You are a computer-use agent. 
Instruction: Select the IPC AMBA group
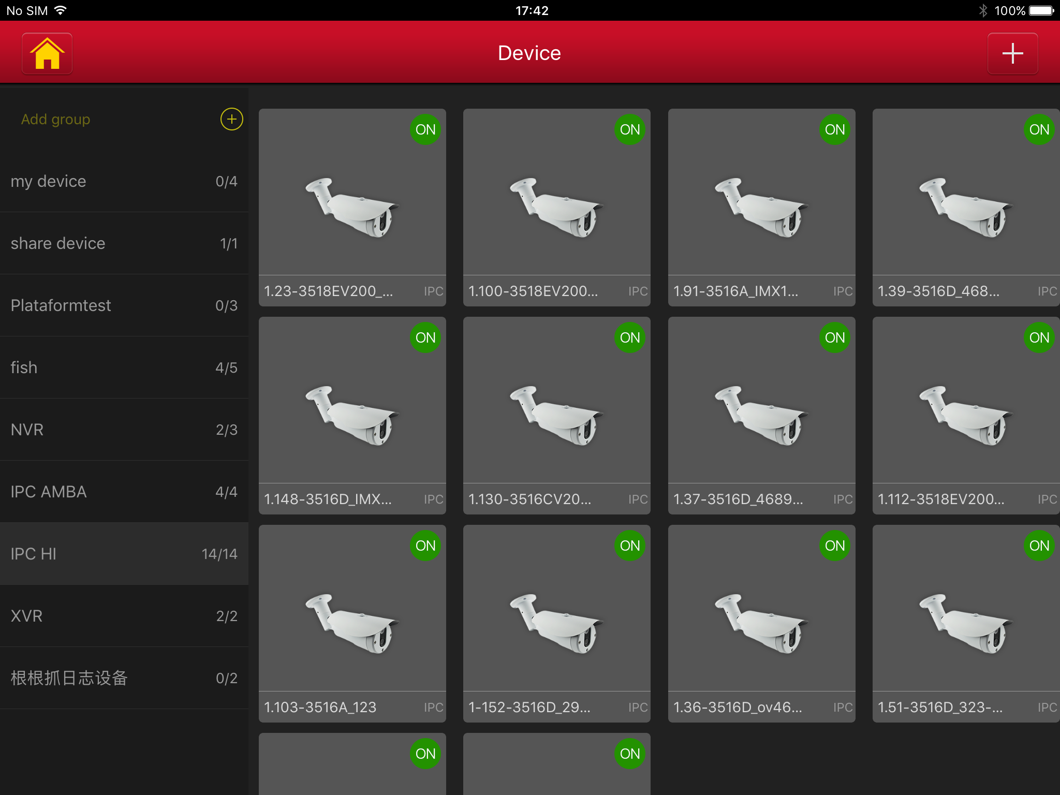124,492
